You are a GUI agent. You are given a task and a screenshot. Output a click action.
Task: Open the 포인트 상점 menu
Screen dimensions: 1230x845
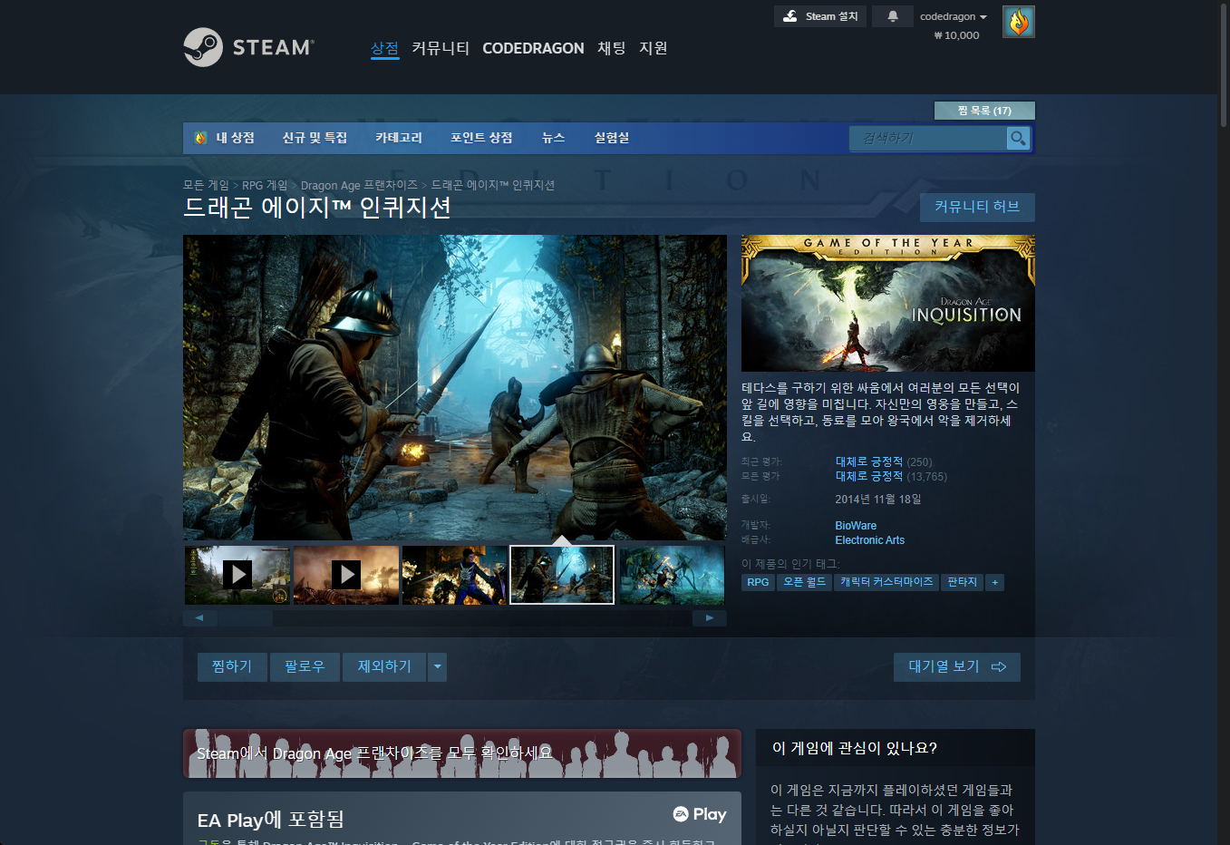[x=481, y=138]
